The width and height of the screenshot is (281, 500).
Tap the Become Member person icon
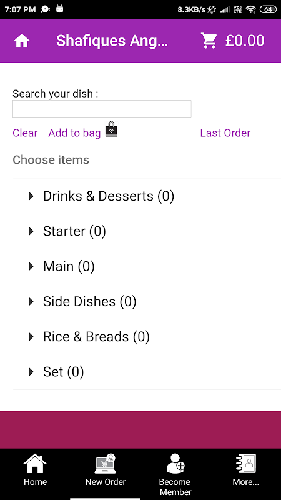click(x=175, y=464)
